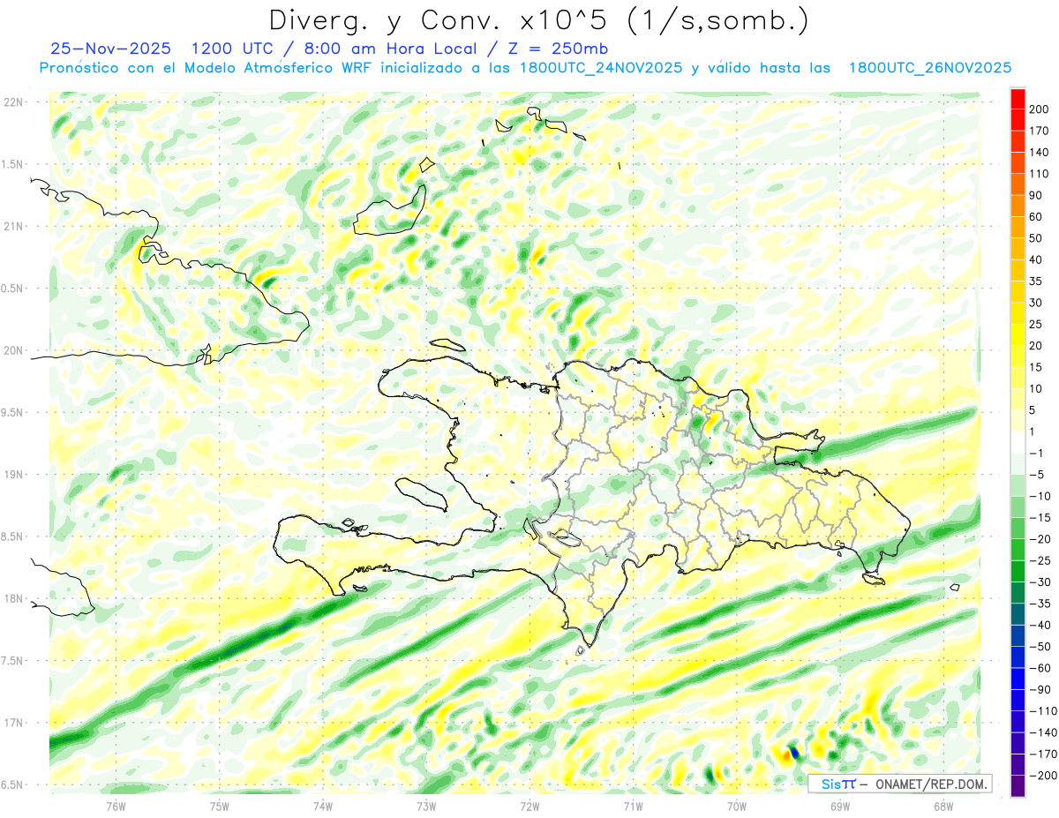Viewport: 1059px width, 818px height.
Task: Click the "74W" longitude axis label
Action: tap(323, 806)
